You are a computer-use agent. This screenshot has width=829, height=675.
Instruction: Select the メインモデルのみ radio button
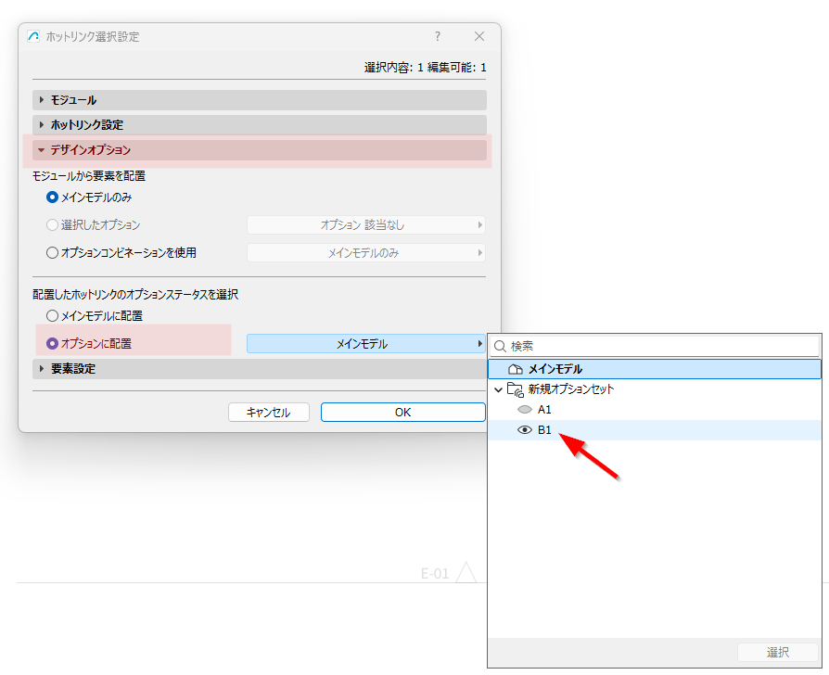[52, 197]
